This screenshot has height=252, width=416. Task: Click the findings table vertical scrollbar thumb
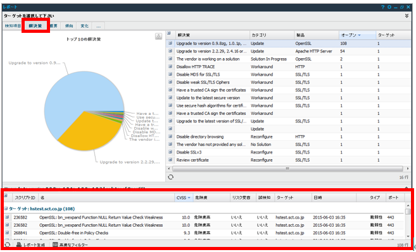(x=408, y=212)
